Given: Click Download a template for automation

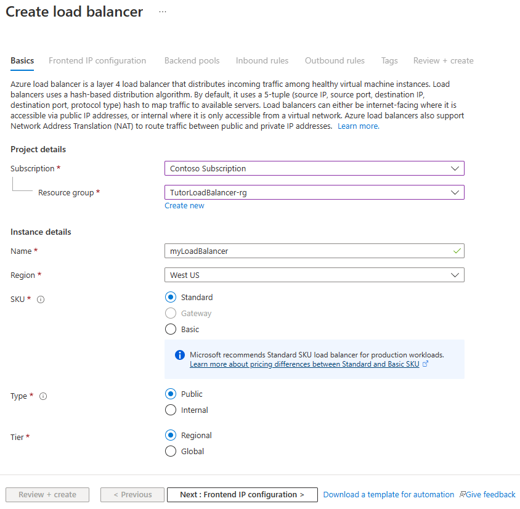Looking at the screenshot, I should coord(388,494).
